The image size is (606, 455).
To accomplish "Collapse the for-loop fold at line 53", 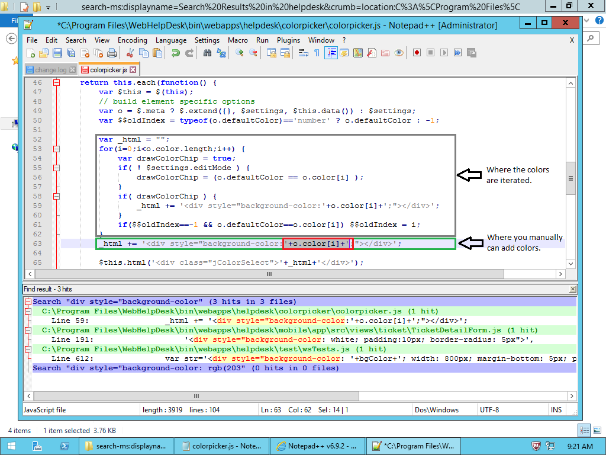I will pos(57,149).
